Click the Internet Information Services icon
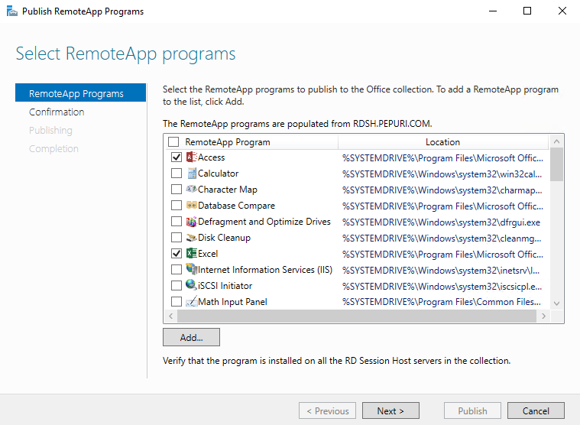 click(191, 269)
